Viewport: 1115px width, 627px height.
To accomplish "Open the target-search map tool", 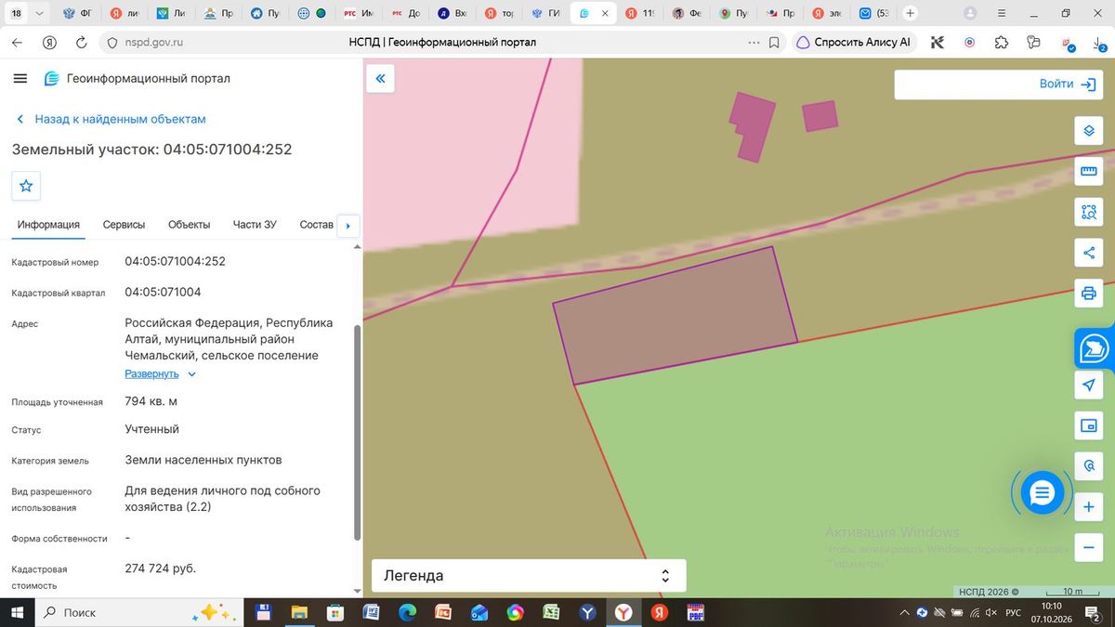I will [x=1088, y=466].
